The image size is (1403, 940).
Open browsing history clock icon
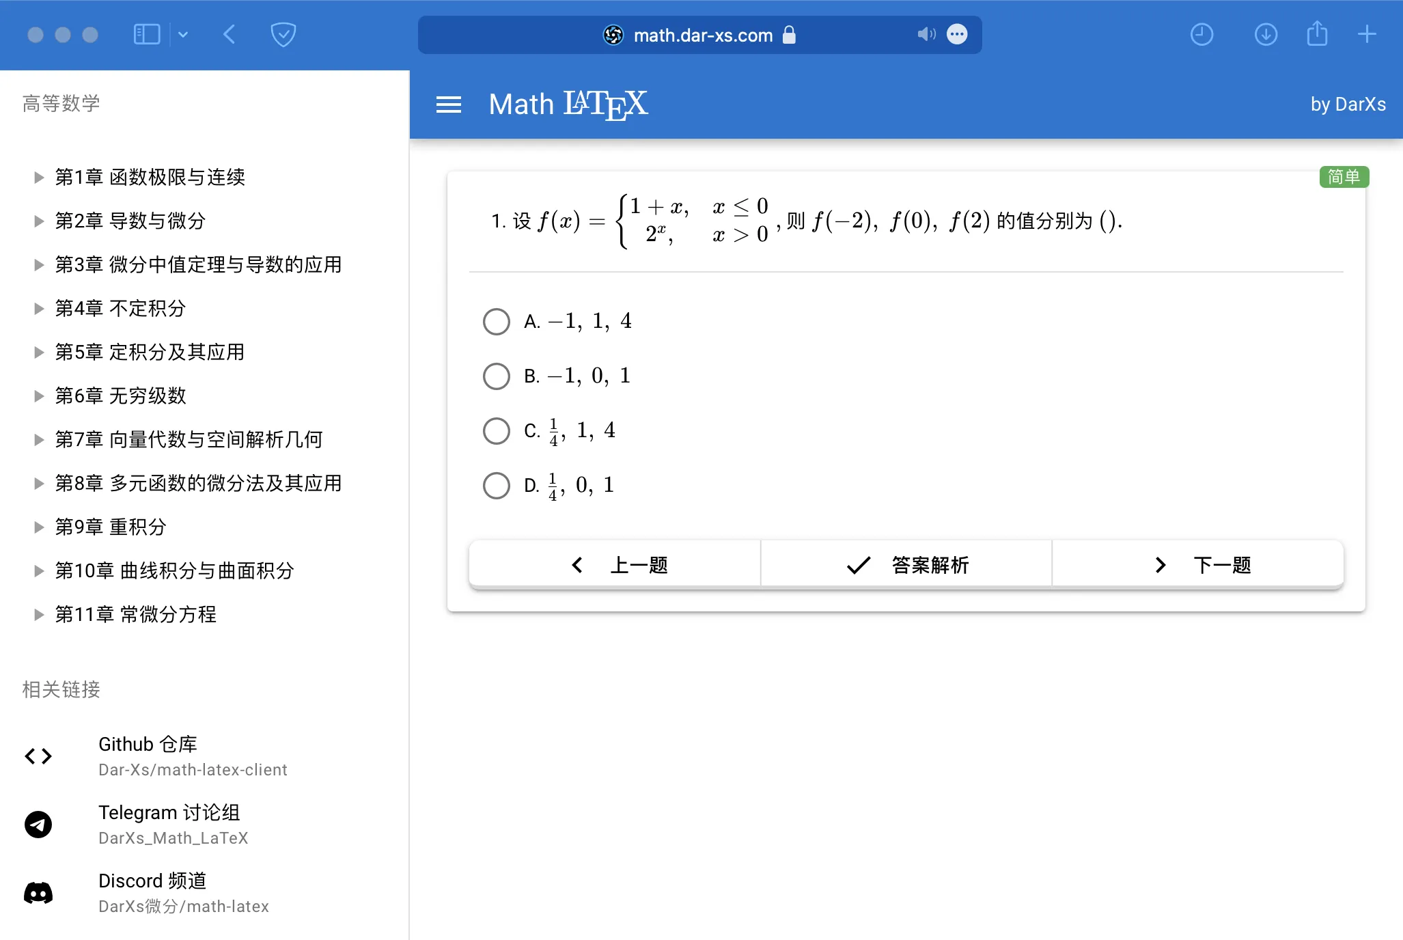[1201, 34]
